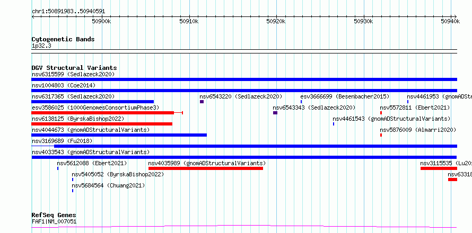Image resolution: width=472 pixels, height=233 pixels.
Task: Open the nsv5405052 (ByrskaBishop2022) label
Action: (x=118, y=174)
